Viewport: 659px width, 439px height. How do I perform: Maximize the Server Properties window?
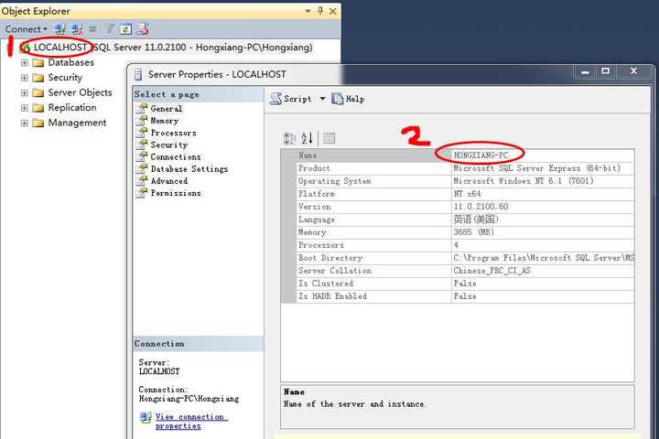[x=606, y=71]
